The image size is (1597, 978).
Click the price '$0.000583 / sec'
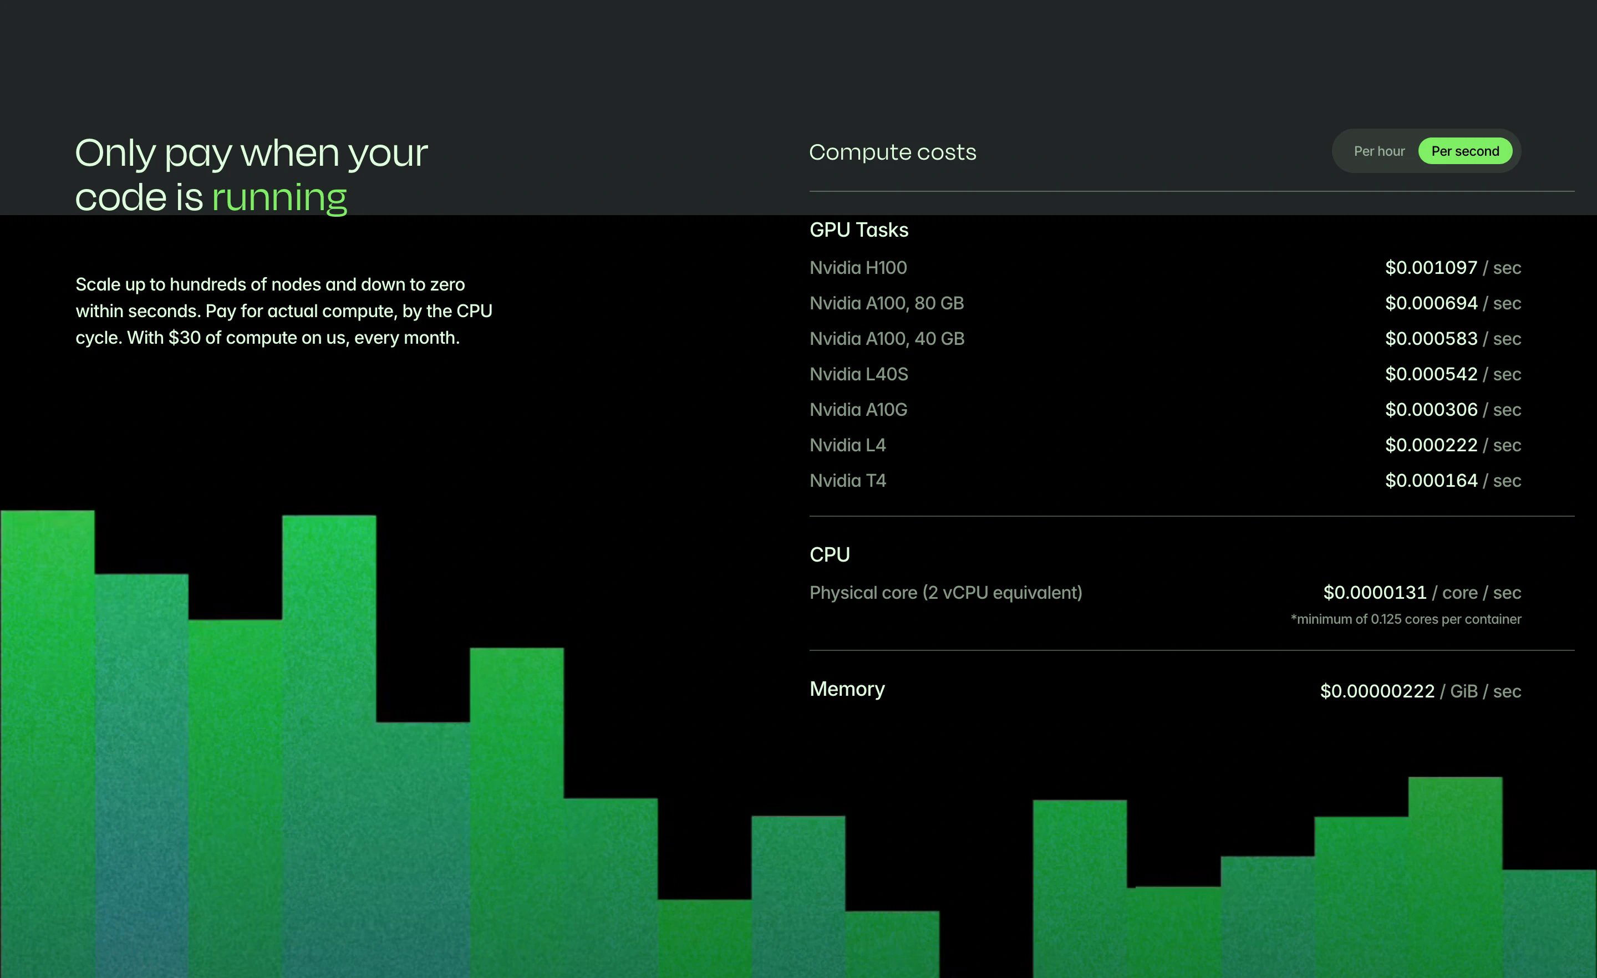pyautogui.click(x=1452, y=338)
